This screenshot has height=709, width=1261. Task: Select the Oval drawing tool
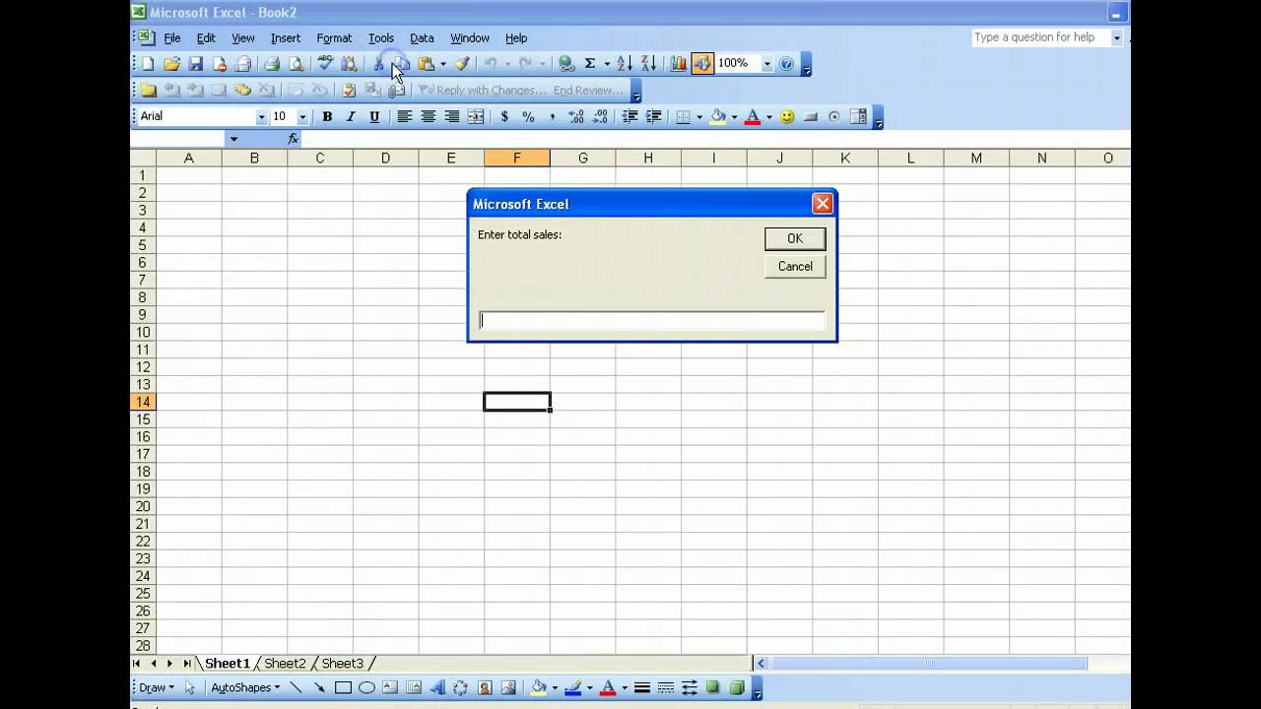(x=366, y=687)
